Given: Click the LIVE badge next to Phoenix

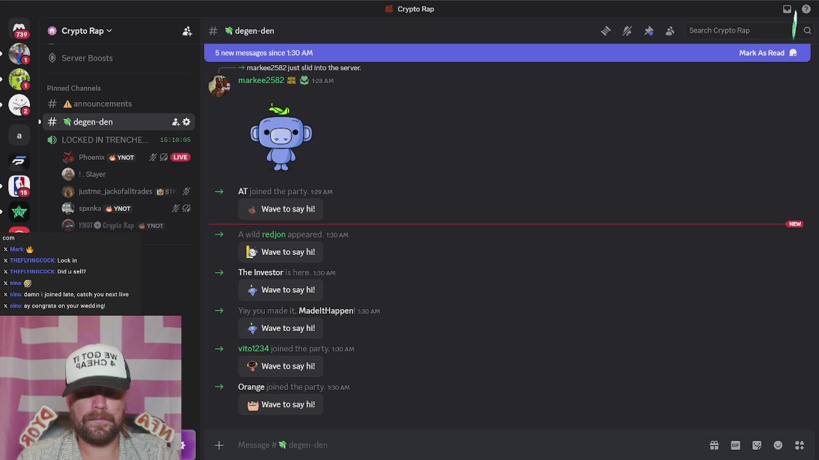Looking at the screenshot, I should (x=180, y=157).
